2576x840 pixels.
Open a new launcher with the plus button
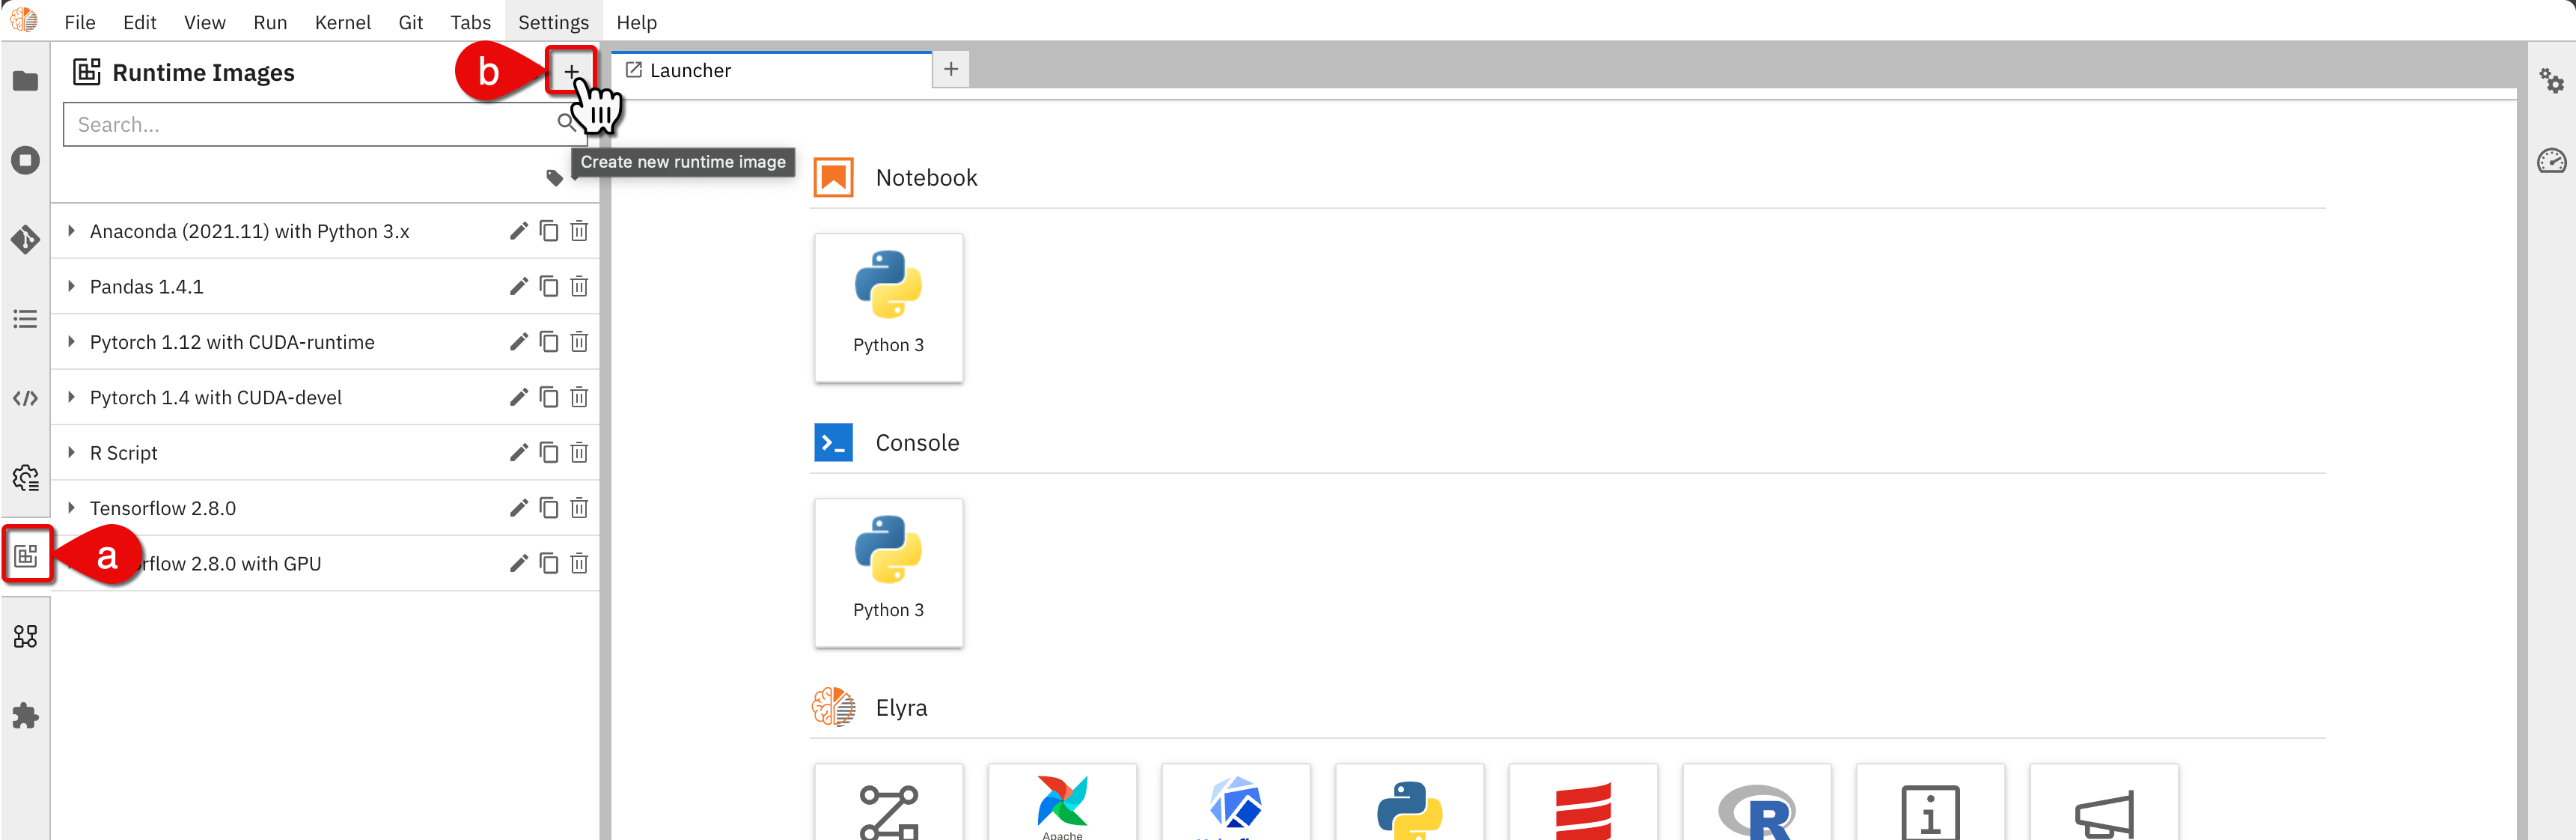(950, 69)
